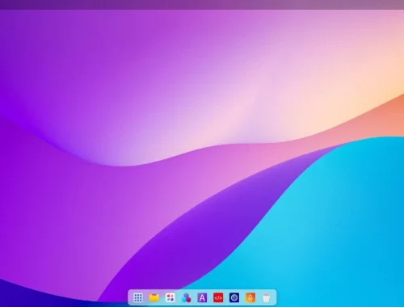
Task: Open the red code brackets app
Action: coord(218,297)
